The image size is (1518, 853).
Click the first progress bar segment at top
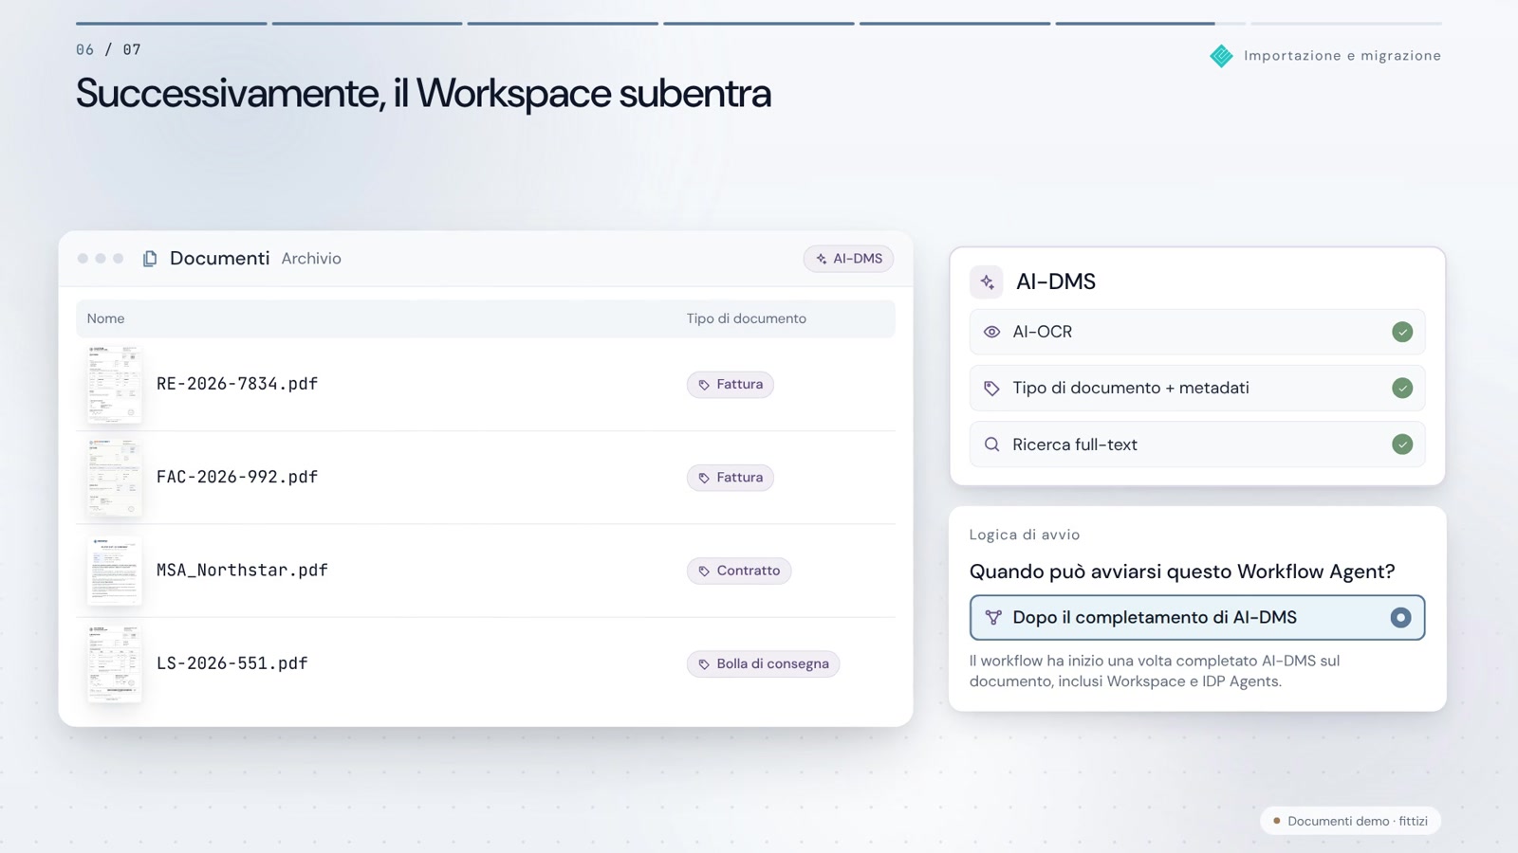coord(172,24)
